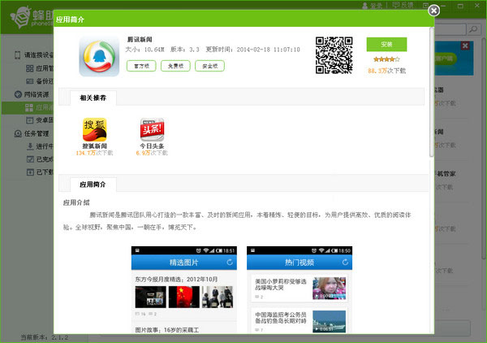Open the 今日头条 app icon
487x343 pixels.
[x=152, y=130]
